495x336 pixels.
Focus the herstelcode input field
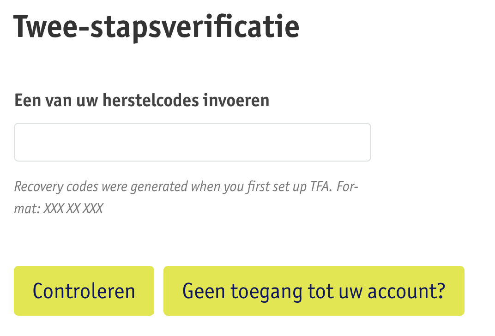192,142
